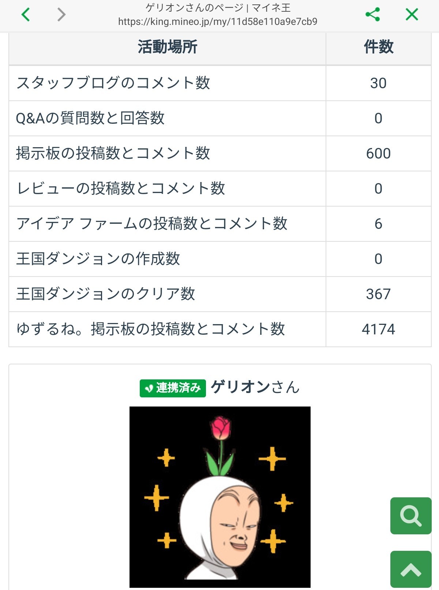Click the tulip avatar image
The image size is (439, 590).
pos(220,497)
